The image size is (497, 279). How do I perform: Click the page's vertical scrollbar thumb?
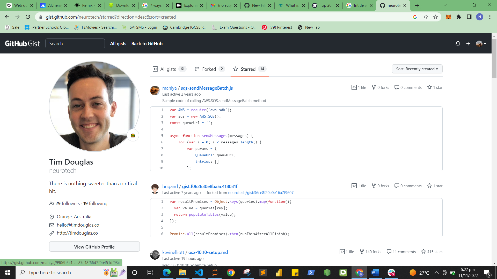click(494, 58)
